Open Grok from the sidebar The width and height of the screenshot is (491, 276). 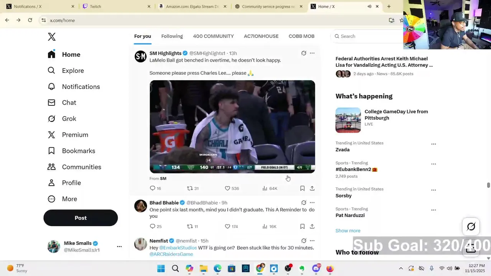[62, 119]
